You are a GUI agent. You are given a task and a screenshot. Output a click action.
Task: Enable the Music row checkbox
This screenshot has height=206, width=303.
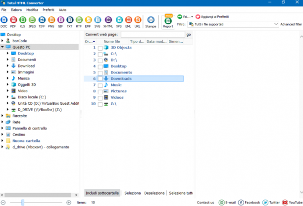100,85
